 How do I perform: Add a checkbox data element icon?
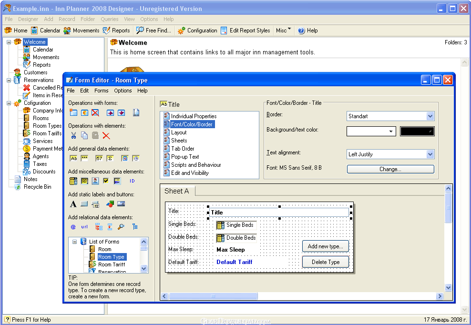[106, 181]
